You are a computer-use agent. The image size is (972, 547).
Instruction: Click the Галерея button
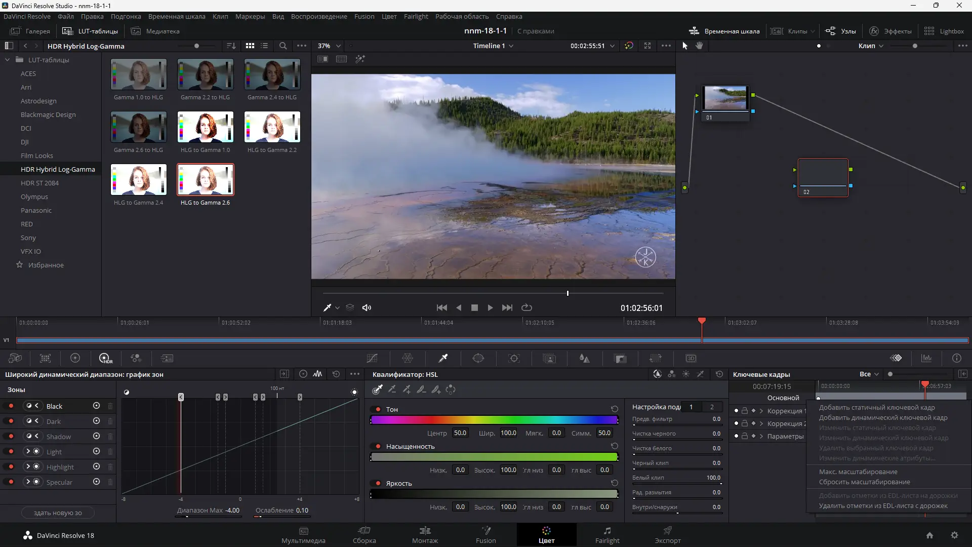tap(30, 31)
